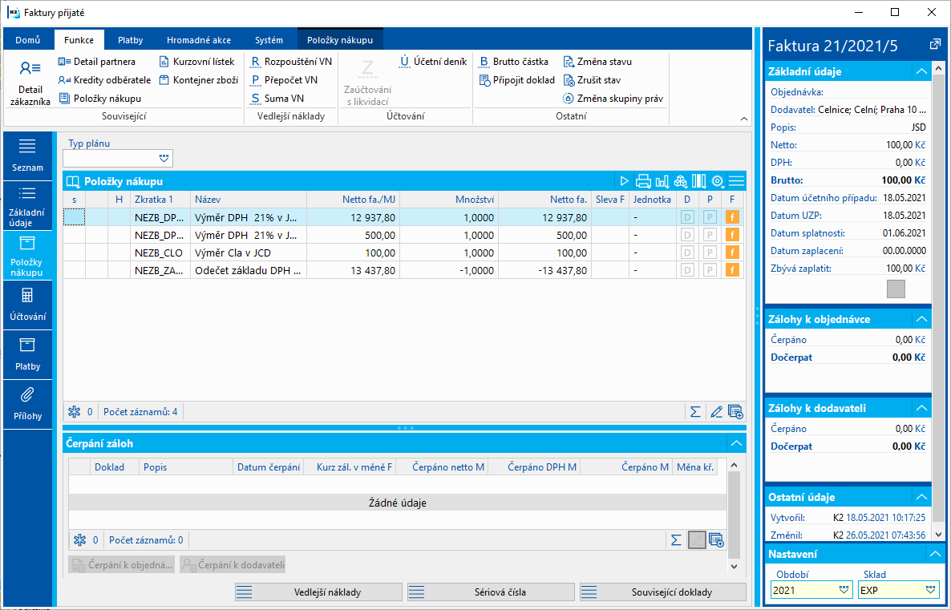Click the sum icon below Položky nákupu grid
Screen dimensions: 951x610
pos(696,412)
